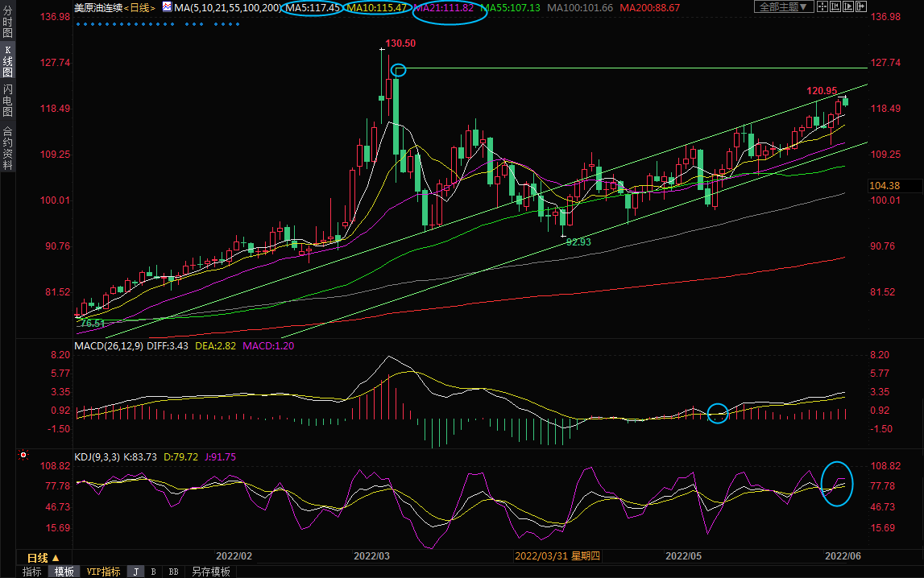Toggle the BB template button
Viewport: 924px width, 578px height.
point(173,572)
